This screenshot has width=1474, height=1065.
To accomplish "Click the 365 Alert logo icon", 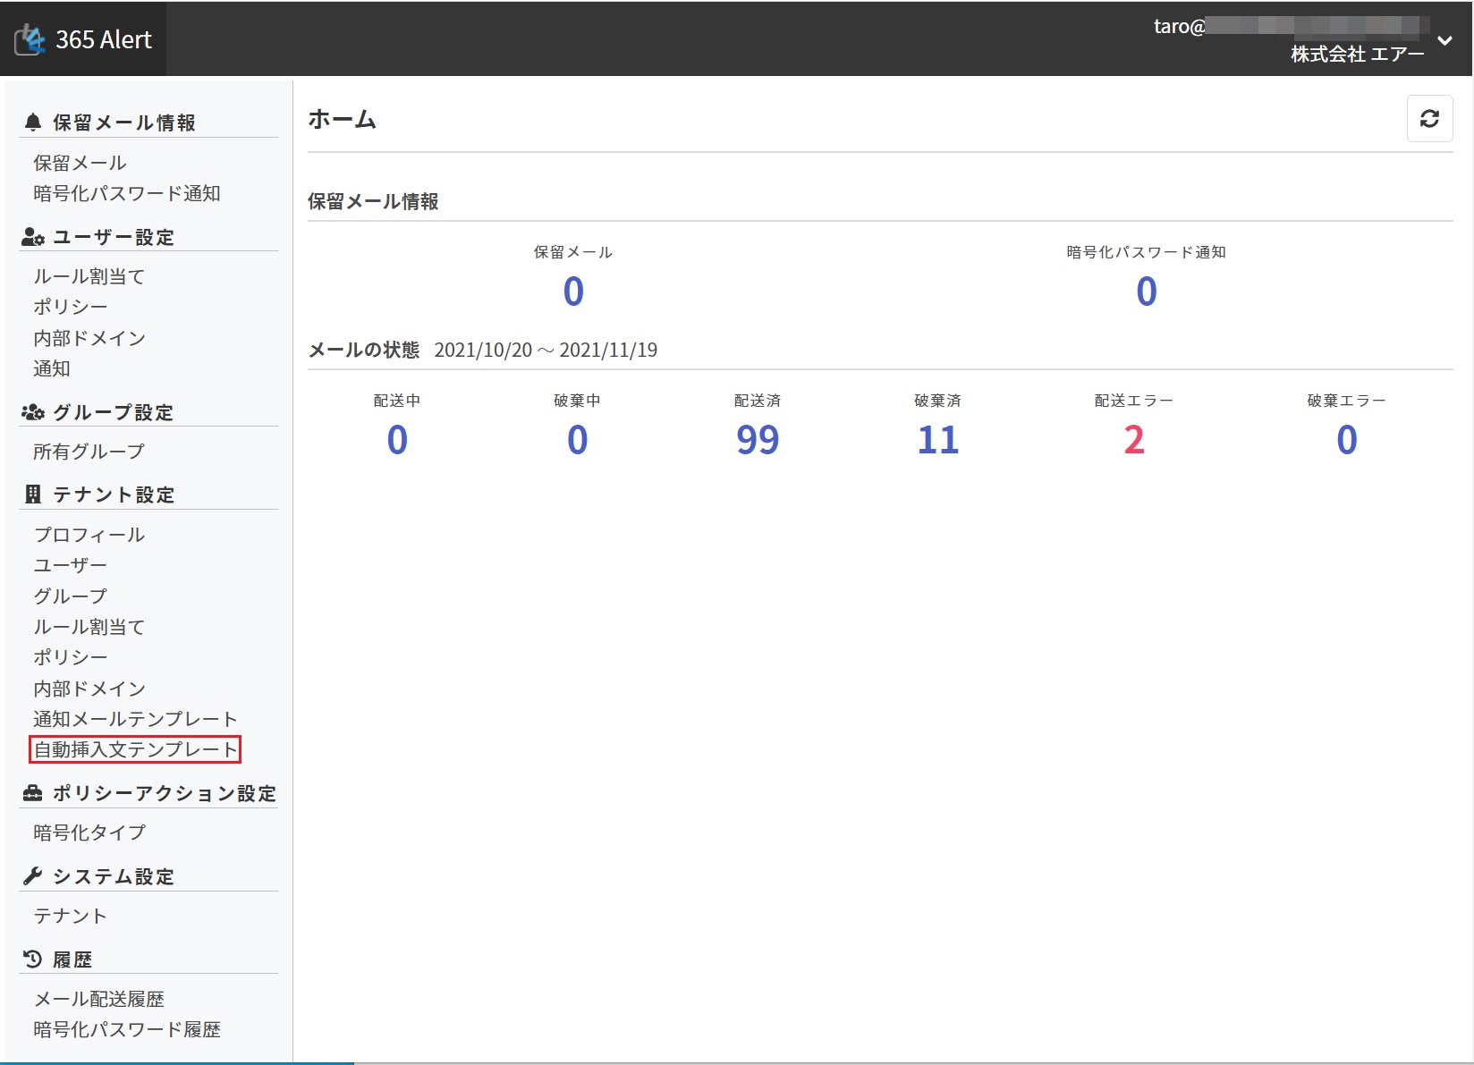I will click(x=30, y=39).
